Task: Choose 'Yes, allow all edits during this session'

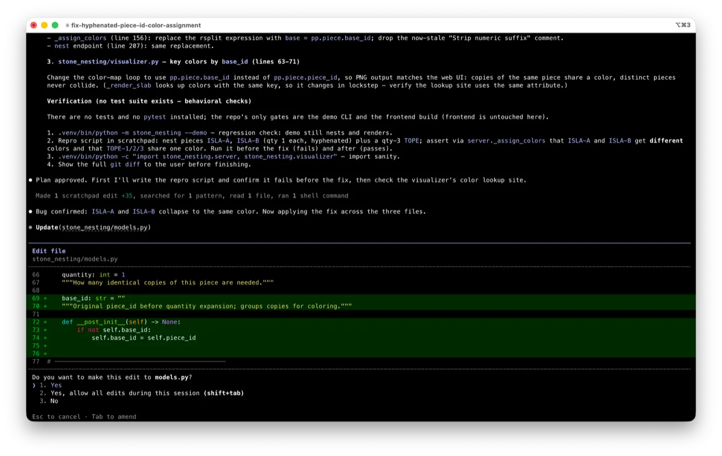Action: 142,393
